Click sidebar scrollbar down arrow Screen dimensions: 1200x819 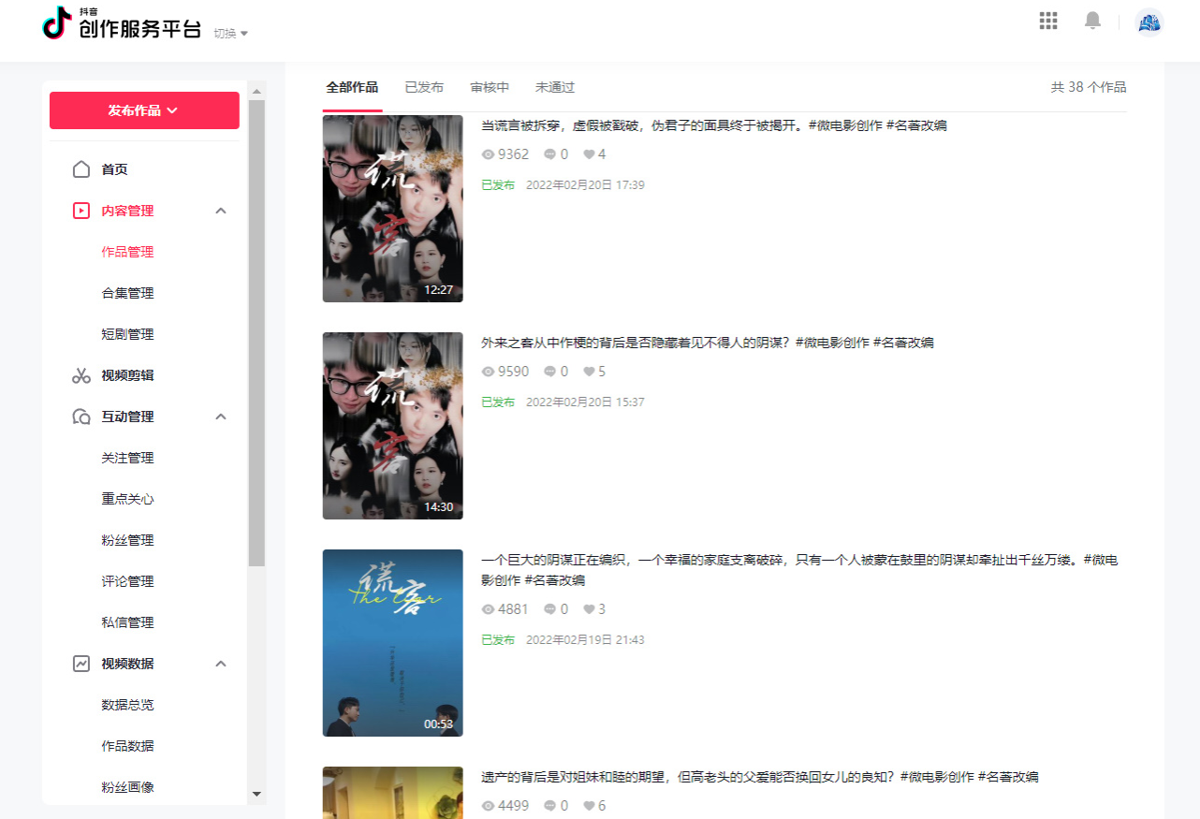256,794
